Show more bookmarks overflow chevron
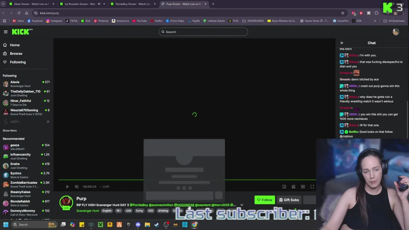Image resolution: width=409 pixels, height=230 pixels. click(375, 21)
